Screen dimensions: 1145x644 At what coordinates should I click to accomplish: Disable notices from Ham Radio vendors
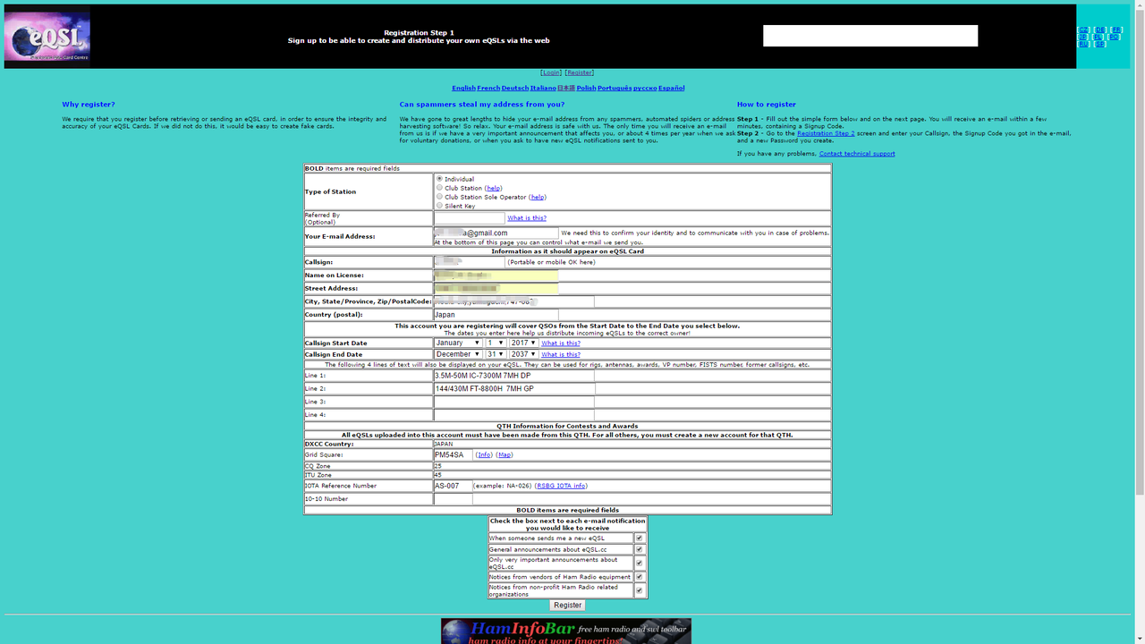pos(640,577)
